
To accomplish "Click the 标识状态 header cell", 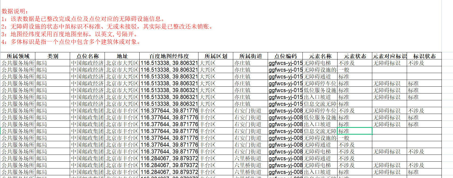I will (x=424, y=56).
